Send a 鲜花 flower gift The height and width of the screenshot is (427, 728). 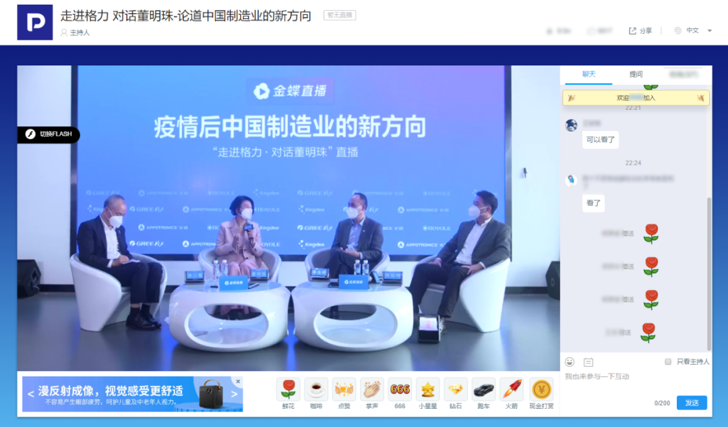click(288, 390)
